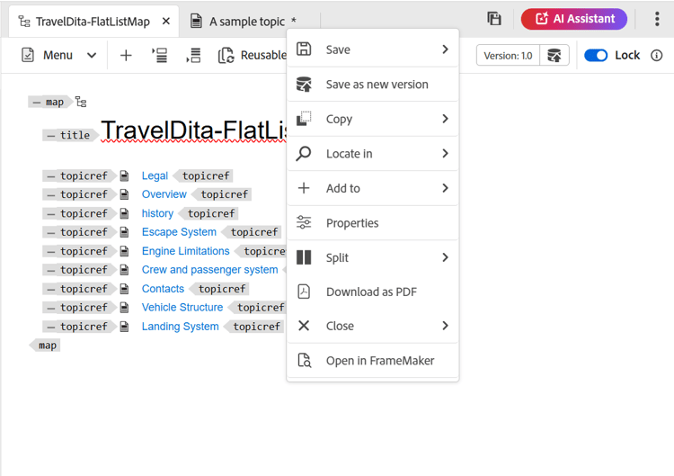Choose Save in the context menu
The width and height of the screenshot is (674, 476).
(x=372, y=49)
